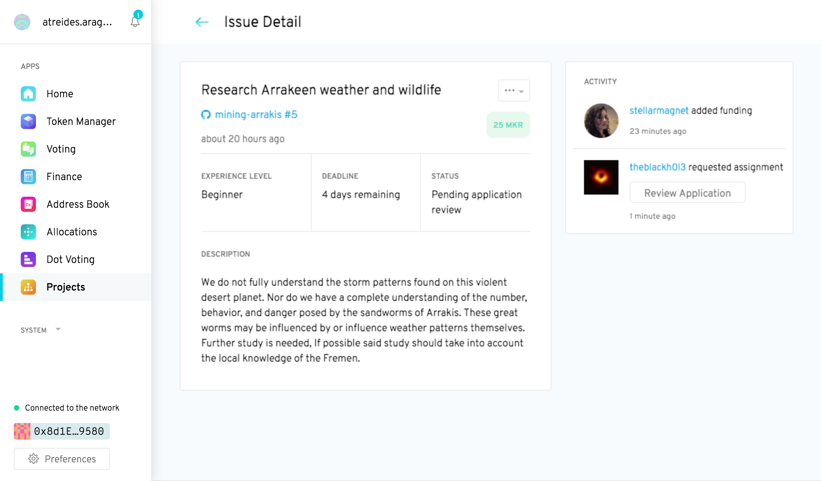This screenshot has width=821, height=481.
Task: Click the GitHub icon beside mining-arrakis
Action: 206,115
